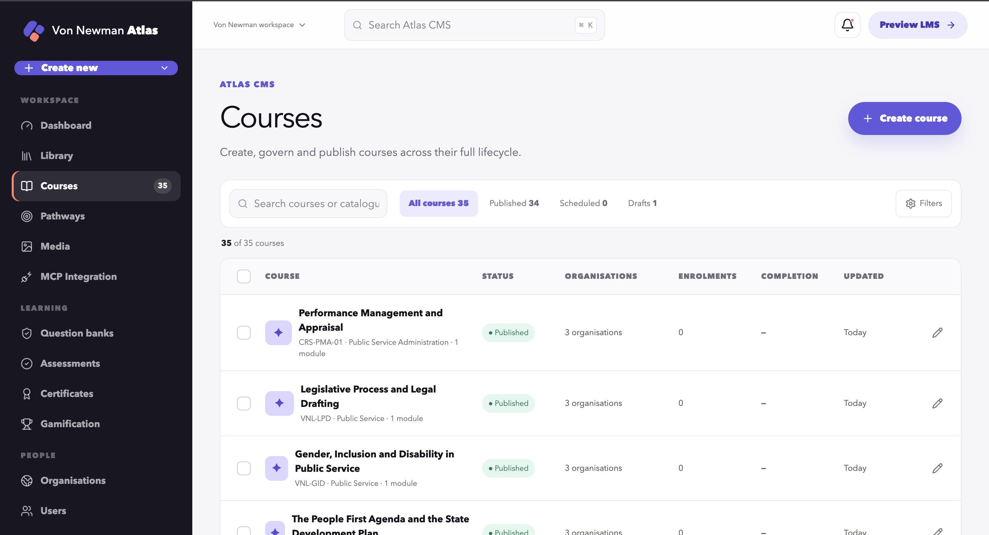Screen dimensions: 989x535
Task: Open Media in the sidebar
Action: [x=96, y=247]
